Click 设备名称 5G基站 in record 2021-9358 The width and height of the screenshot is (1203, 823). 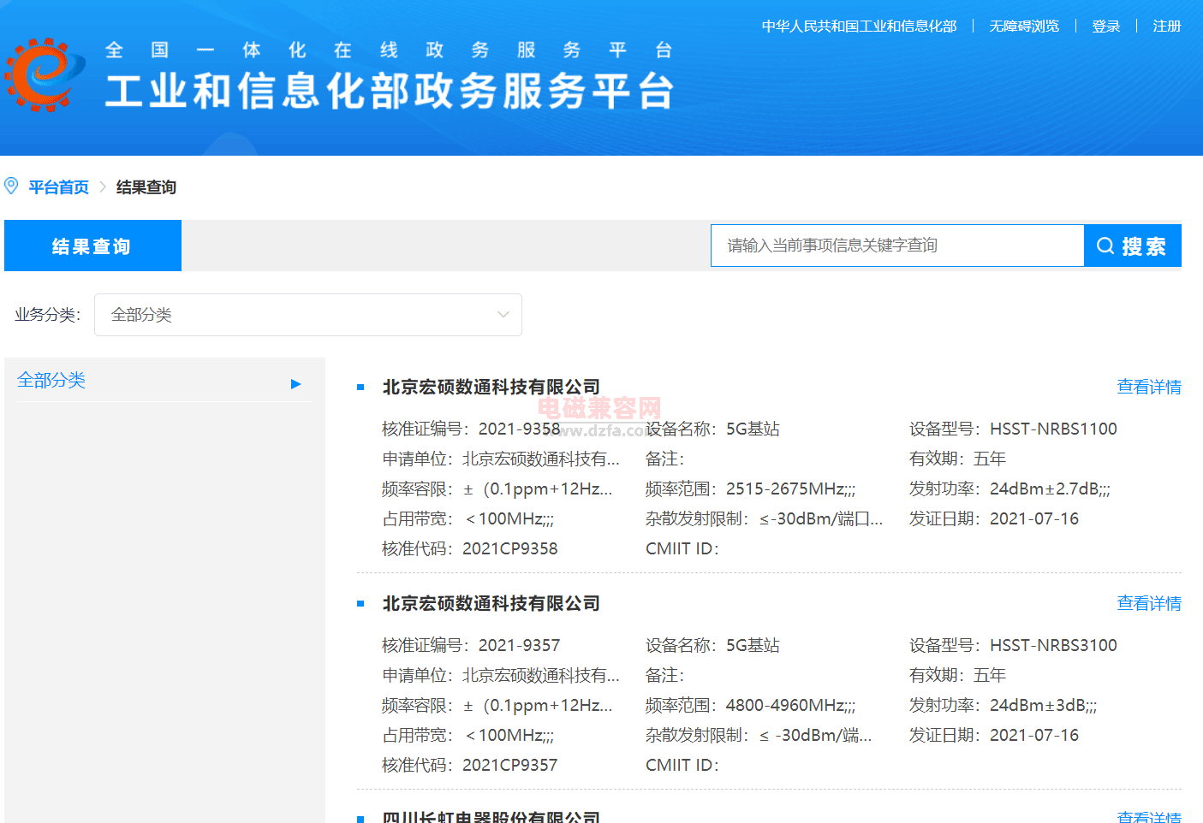tap(712, 429)
